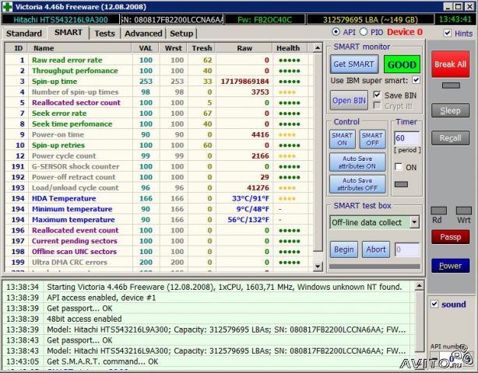Click the Rd indicator light
The image size is (478, 373).
tap(438, 211)
